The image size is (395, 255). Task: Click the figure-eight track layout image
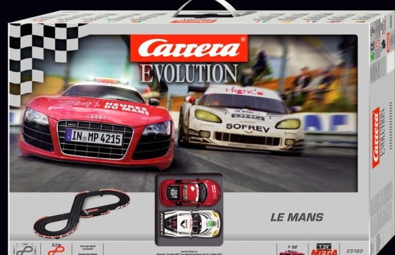point(82,213)
